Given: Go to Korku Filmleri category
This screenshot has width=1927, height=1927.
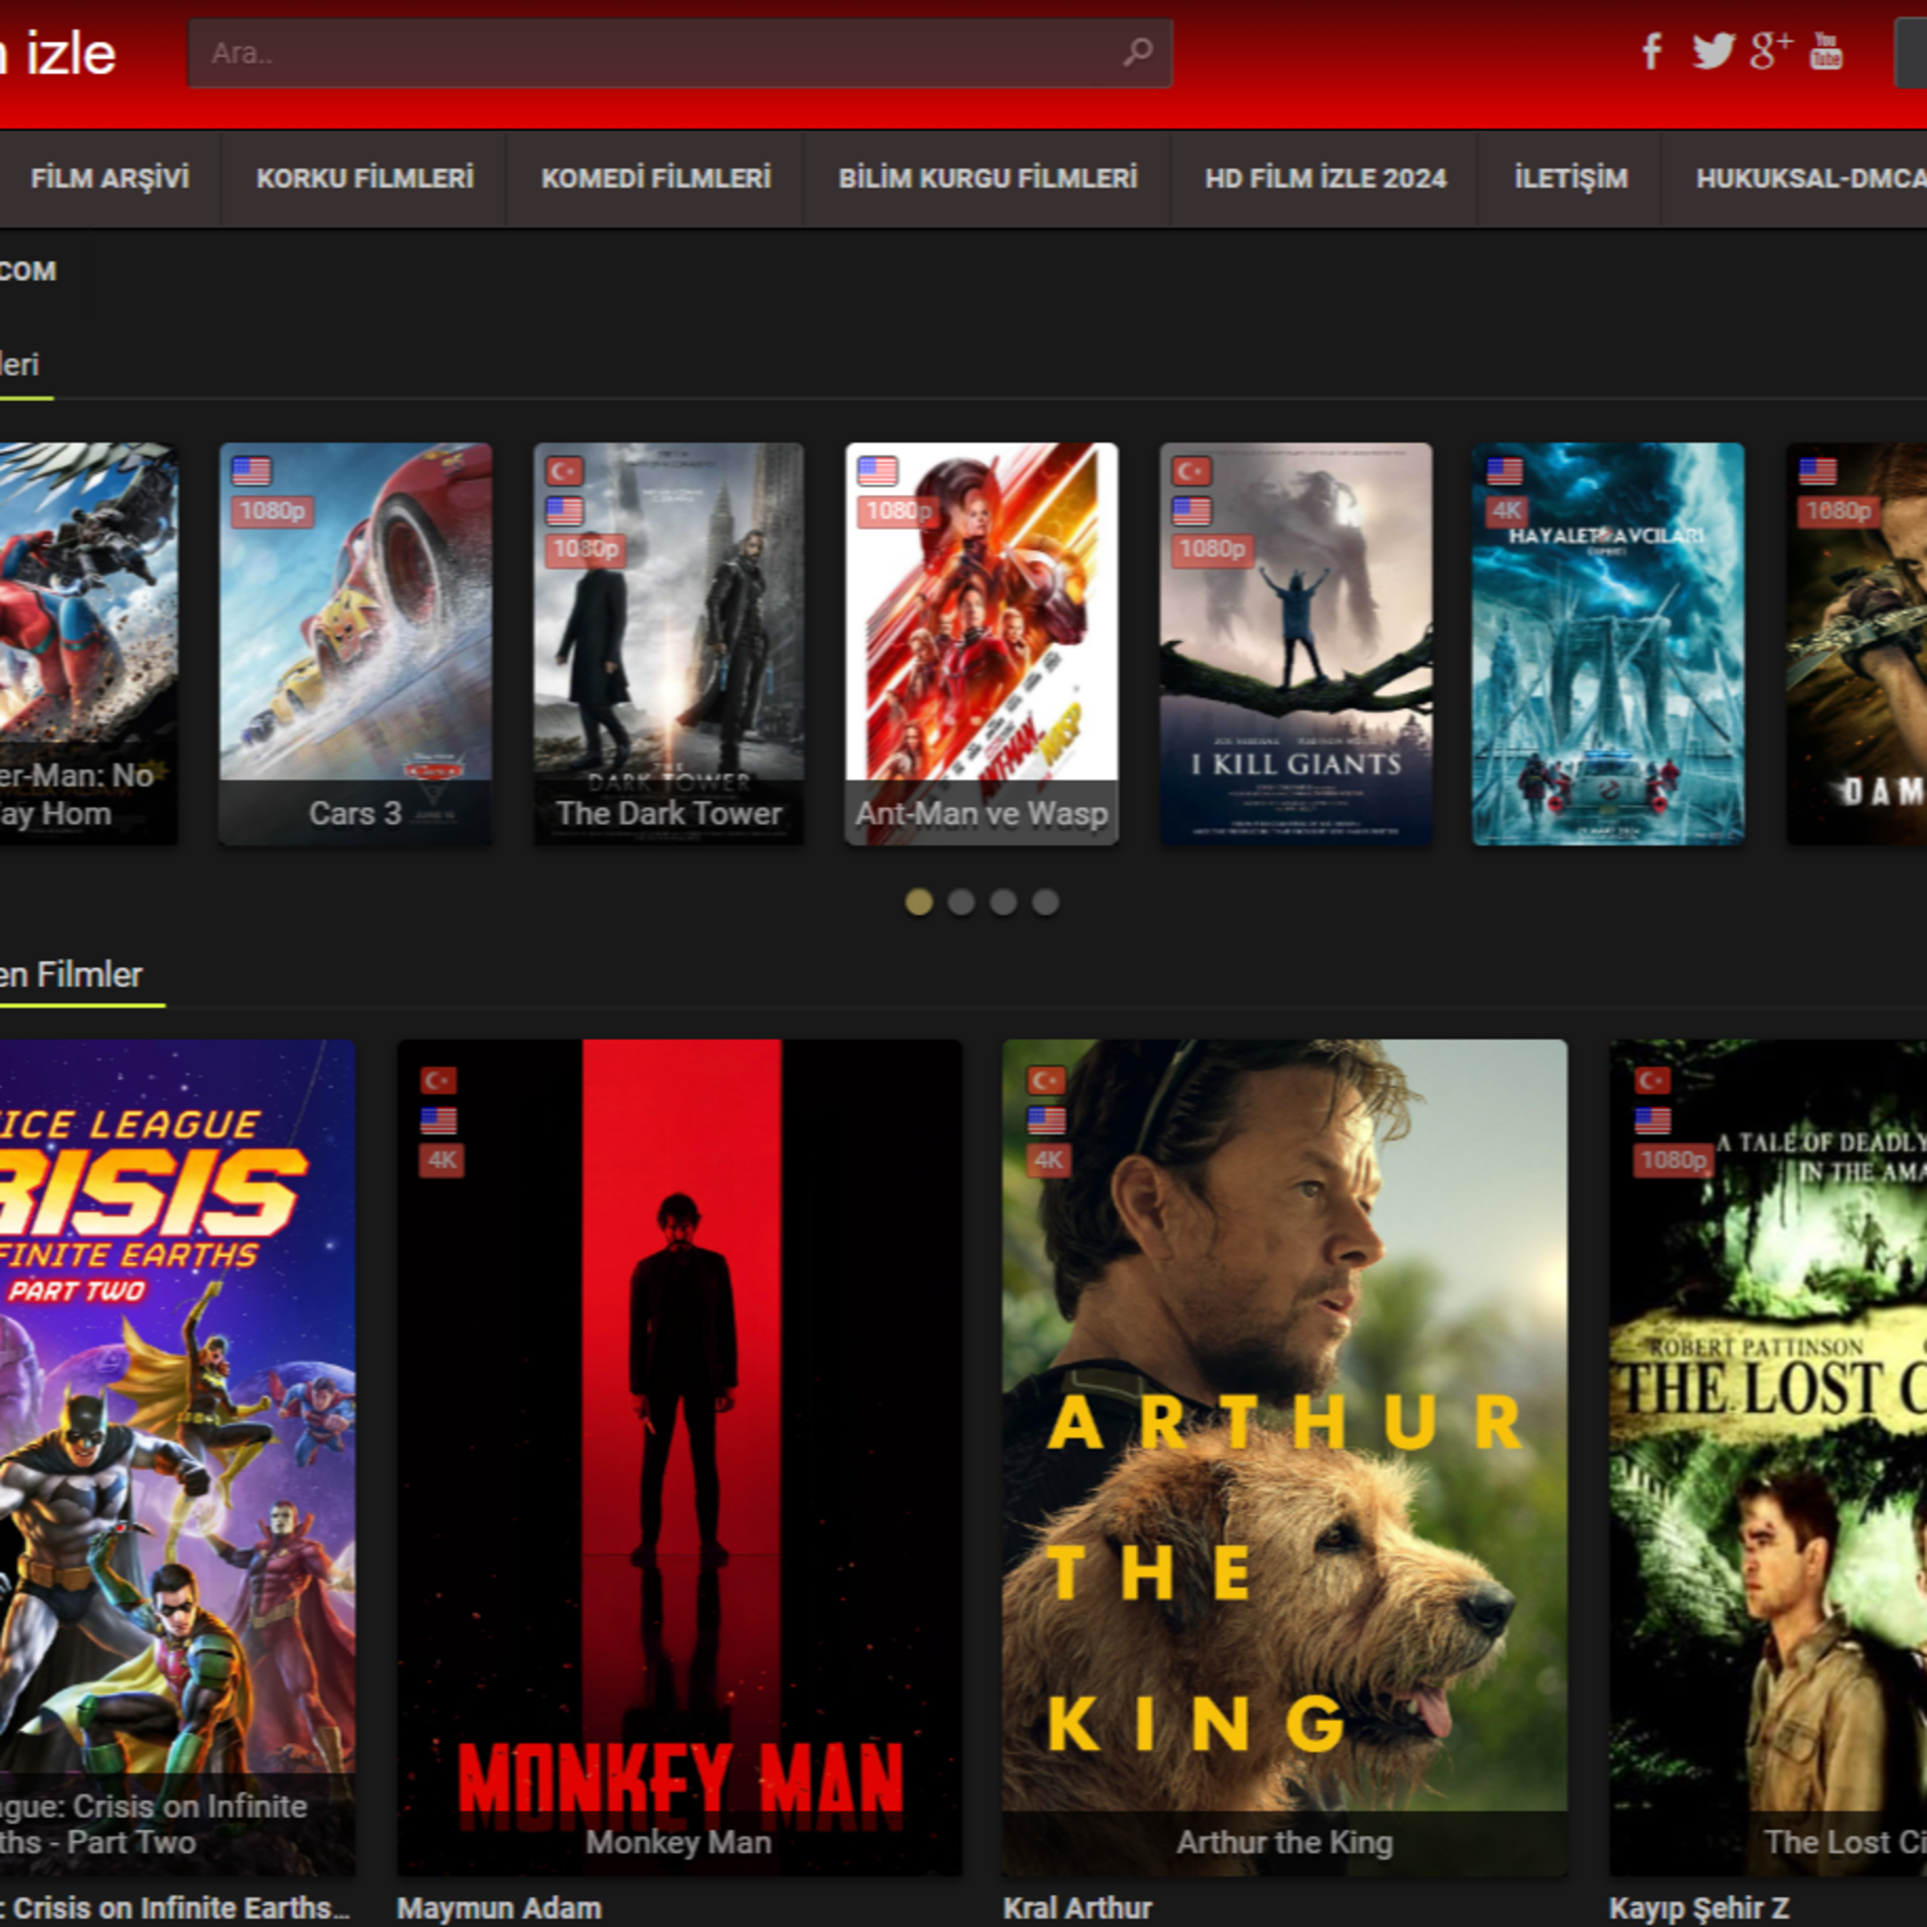Looking at the screenshot, I should click(x=365, y=179).
